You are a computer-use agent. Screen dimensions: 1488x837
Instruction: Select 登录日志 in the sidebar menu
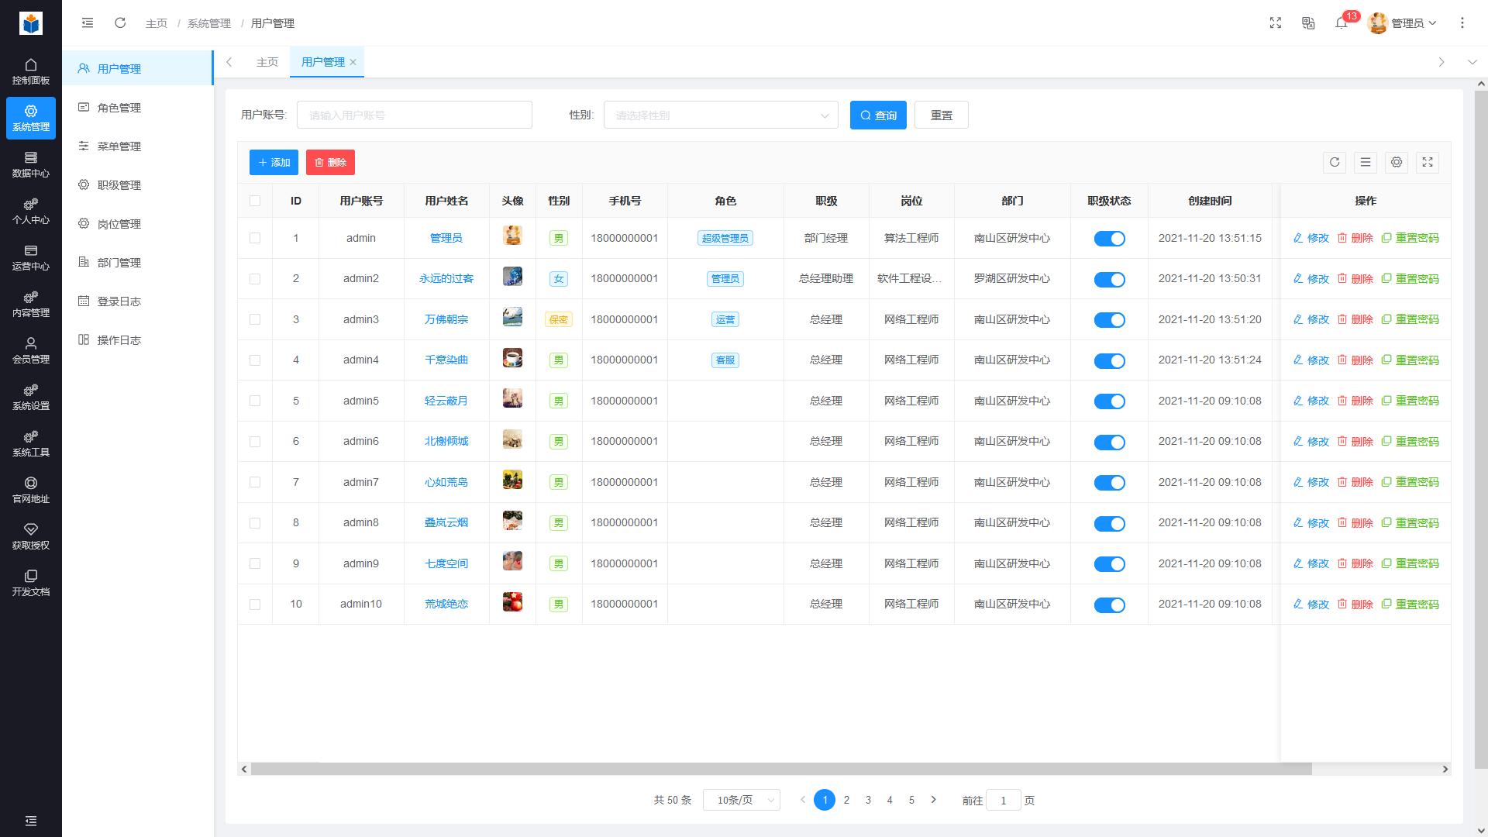(x=119, y=301)
